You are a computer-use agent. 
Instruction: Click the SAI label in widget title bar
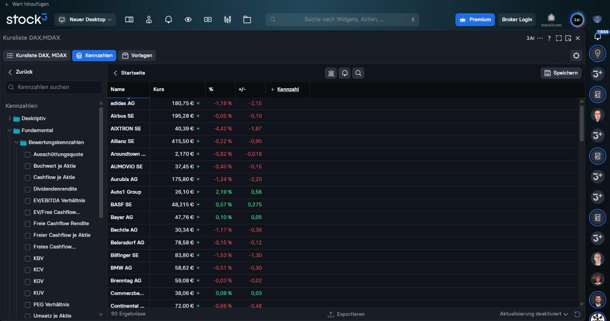point(530,38)
